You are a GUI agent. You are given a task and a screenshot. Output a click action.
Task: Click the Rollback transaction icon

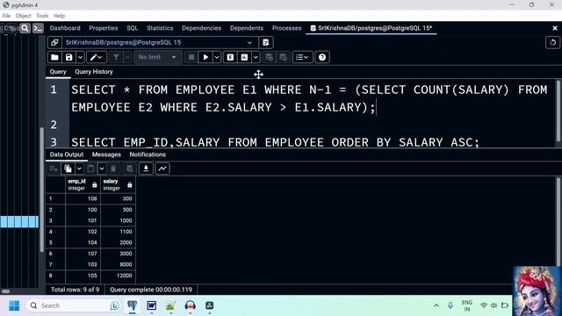tap(283, 57)
